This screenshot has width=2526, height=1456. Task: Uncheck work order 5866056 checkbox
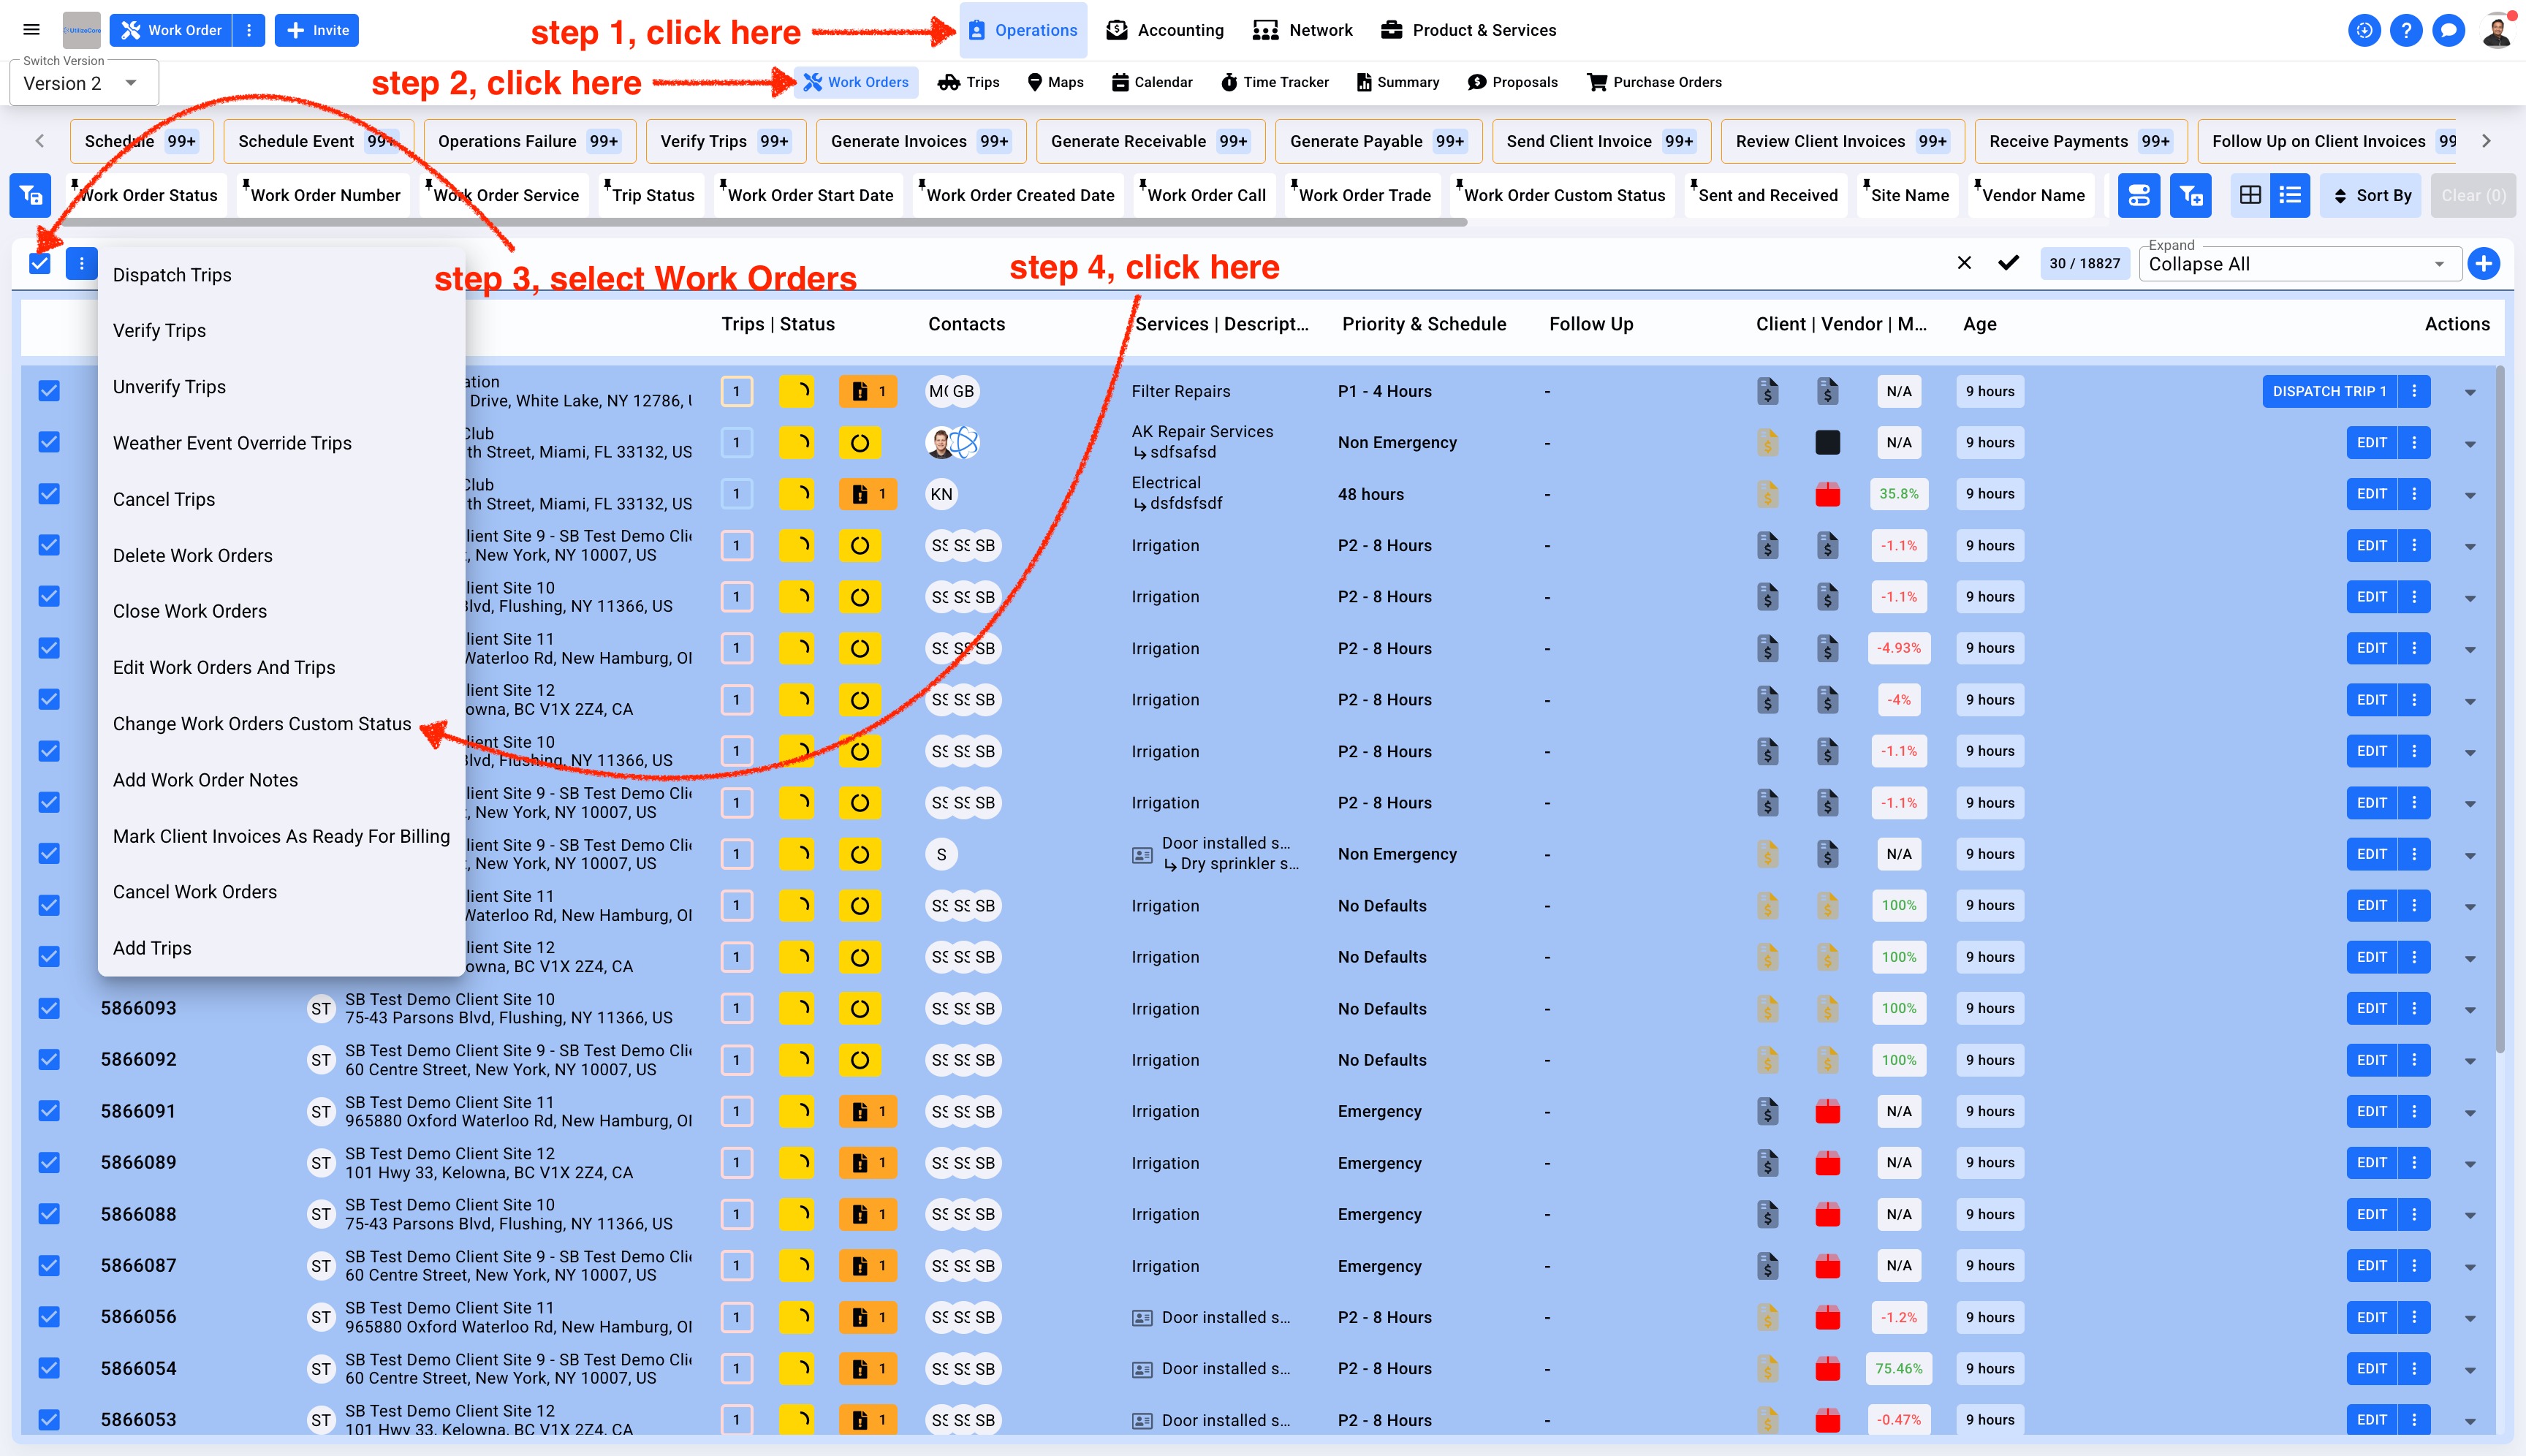click(49, 1317)
